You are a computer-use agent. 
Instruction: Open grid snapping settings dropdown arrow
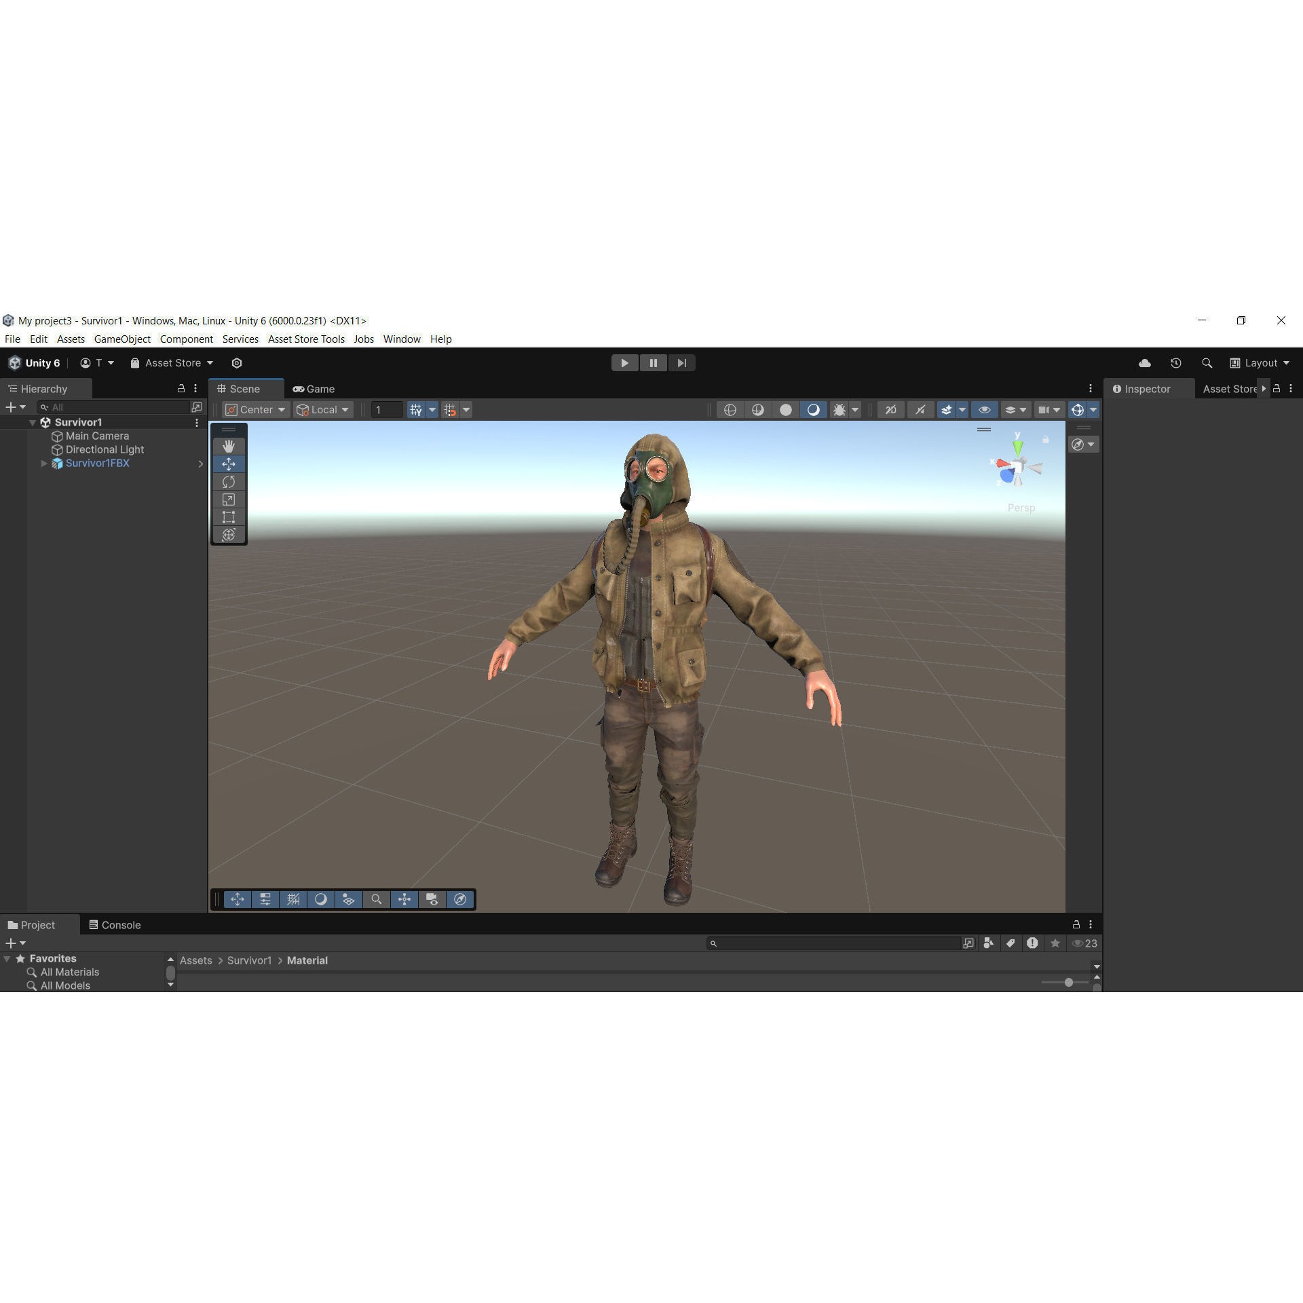466,410
